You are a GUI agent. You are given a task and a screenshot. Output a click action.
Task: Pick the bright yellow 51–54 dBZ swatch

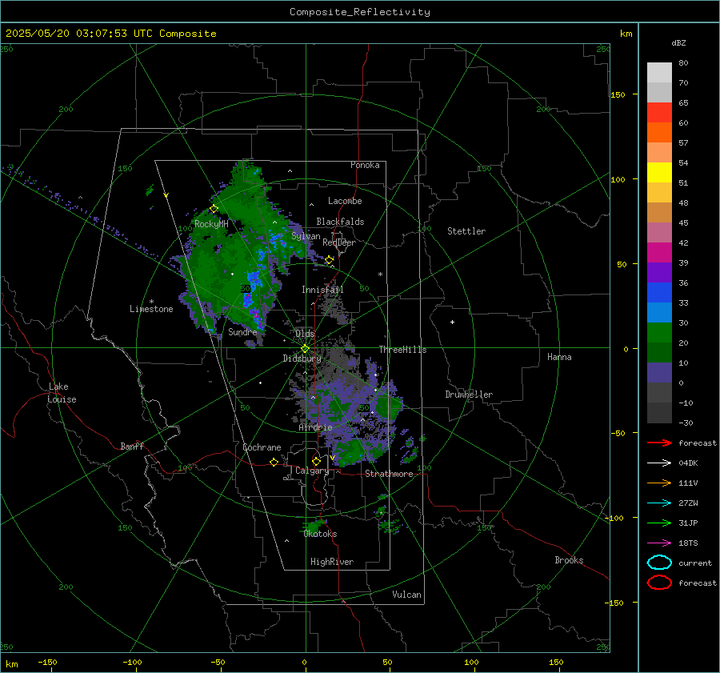click(659, 173)
